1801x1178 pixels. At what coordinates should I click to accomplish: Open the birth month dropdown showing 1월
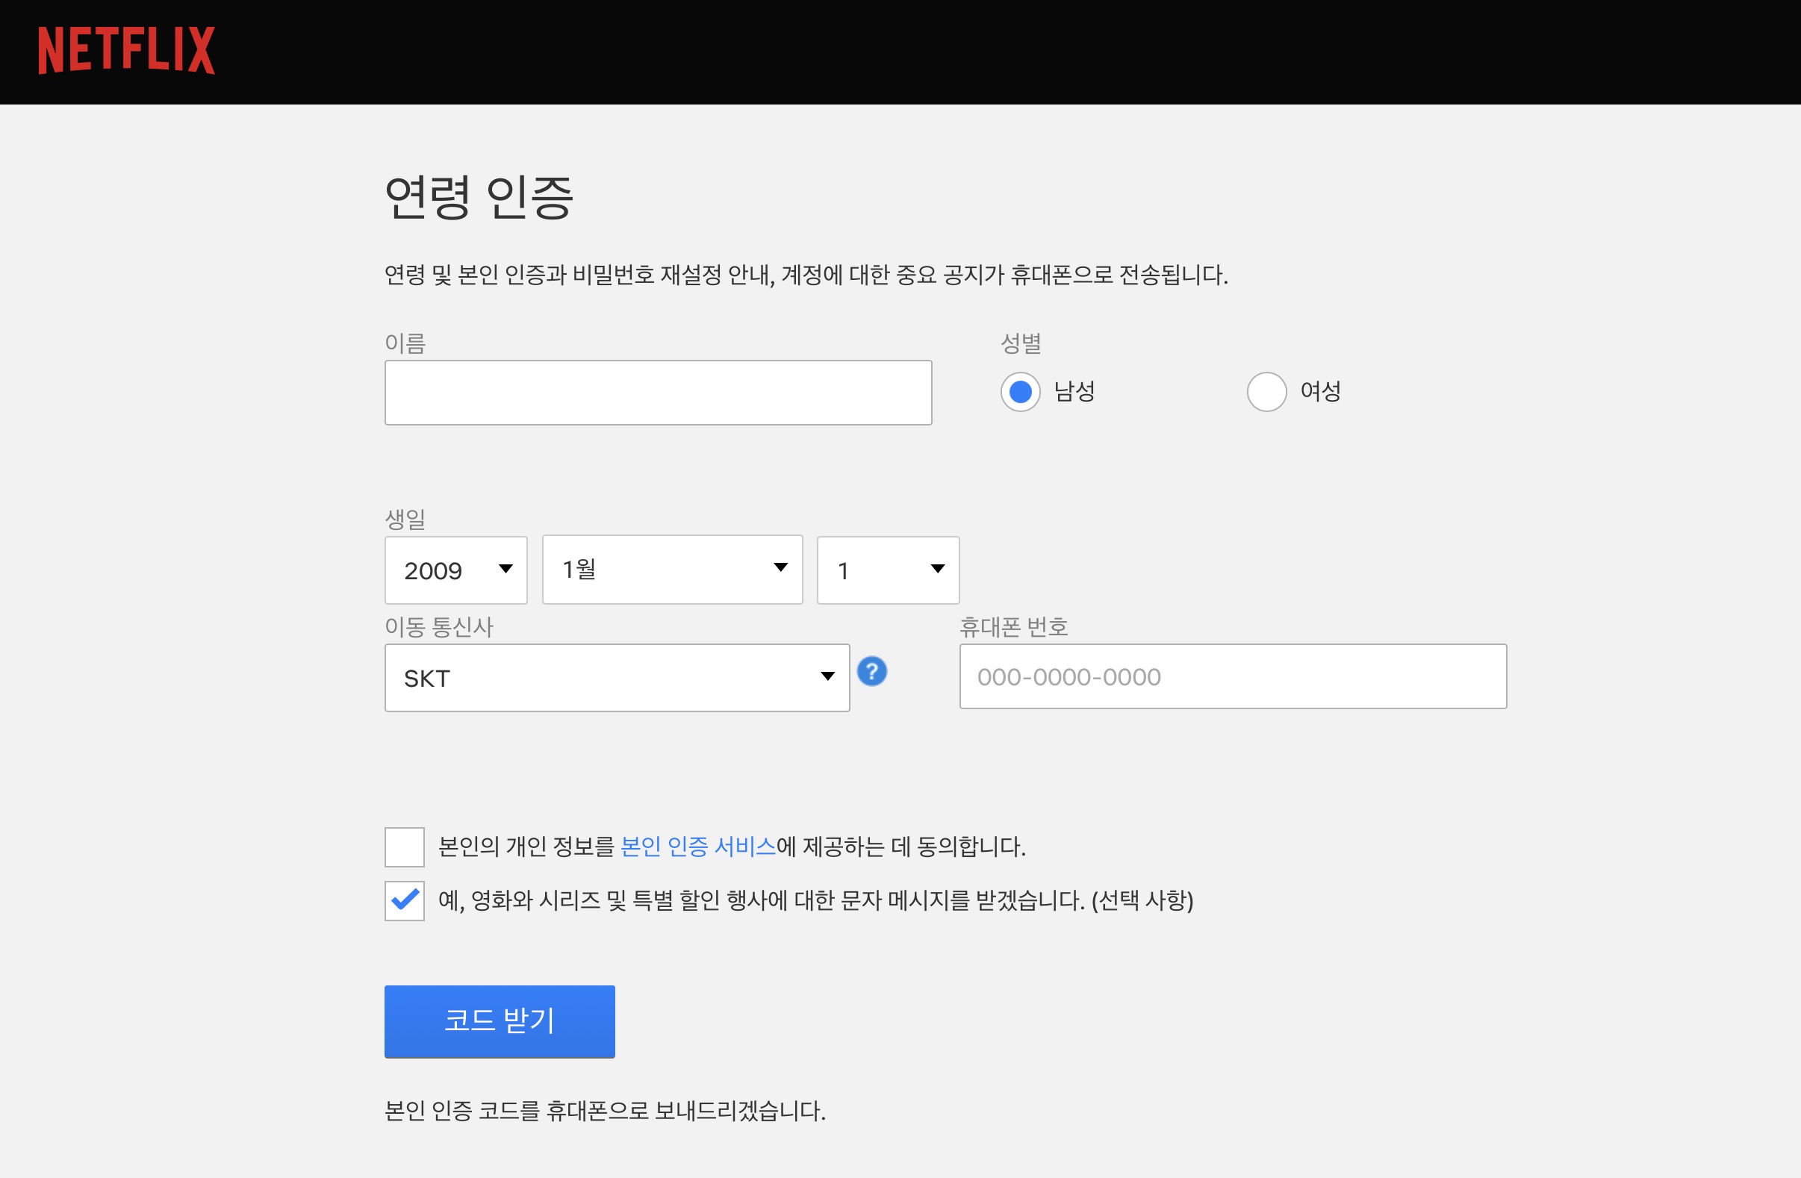(x=671, y=570)
